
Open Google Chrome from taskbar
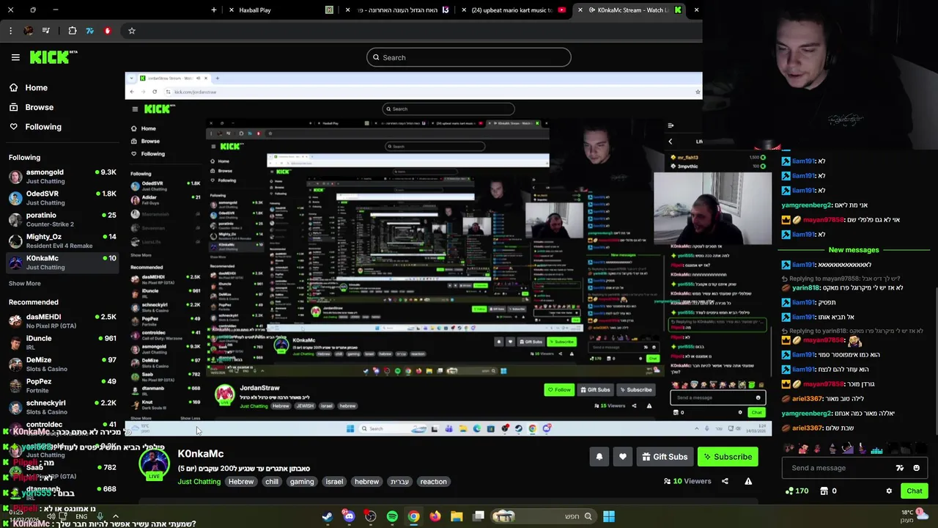pyautogui.click(x=413, y=516)
